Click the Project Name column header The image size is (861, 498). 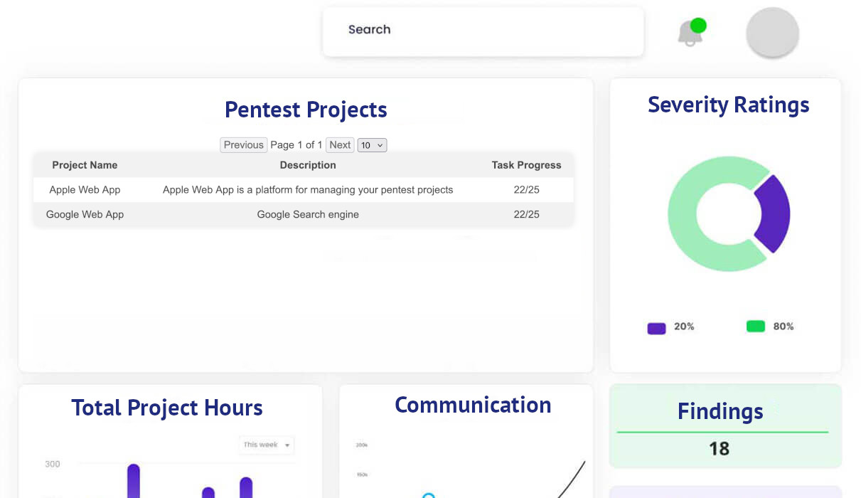(x=85, y=165)
